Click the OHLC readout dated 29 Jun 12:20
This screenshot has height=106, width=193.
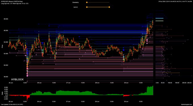(x=175, y=1)
